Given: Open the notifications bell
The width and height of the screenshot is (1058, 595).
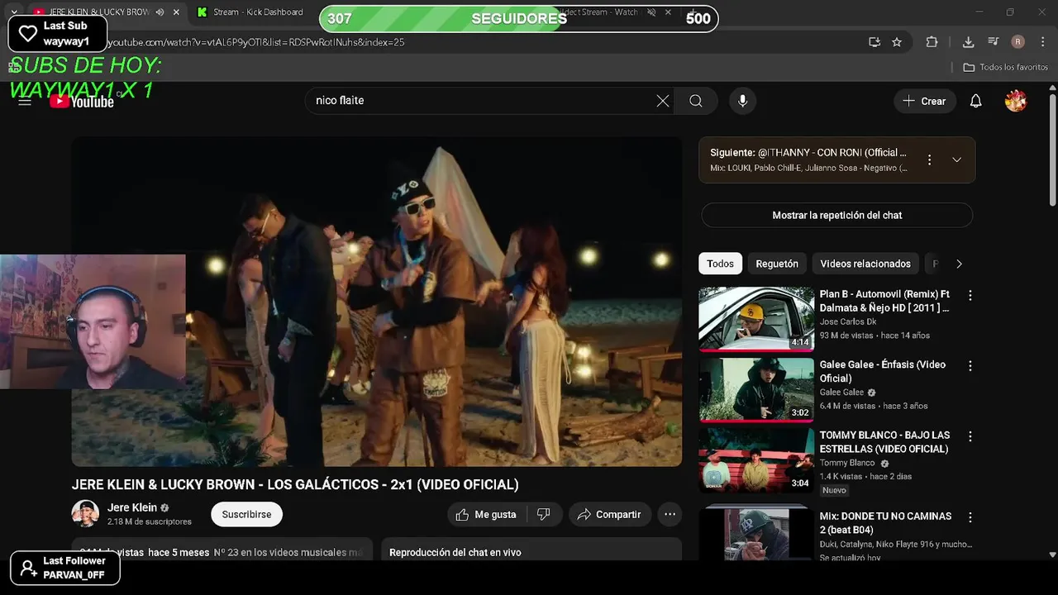Looking at the screenshot, I should (x=975, y=101).
